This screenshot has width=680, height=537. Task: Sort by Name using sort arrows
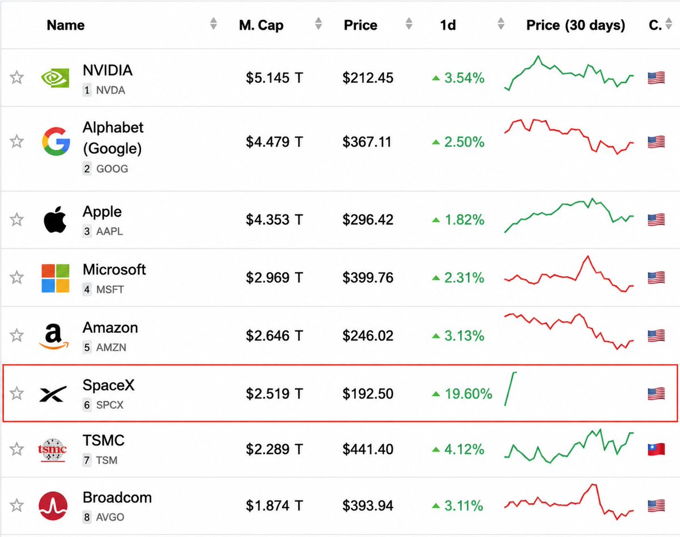coord(213,24)
